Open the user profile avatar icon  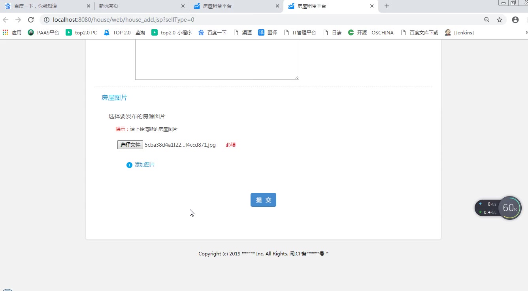point(515,20)
